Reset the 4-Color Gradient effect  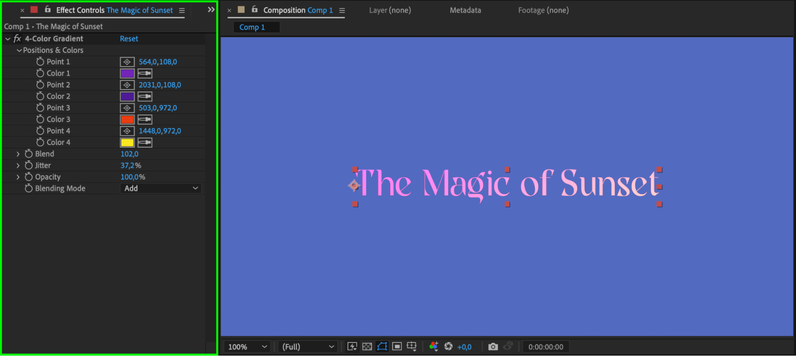pos(129,39)
